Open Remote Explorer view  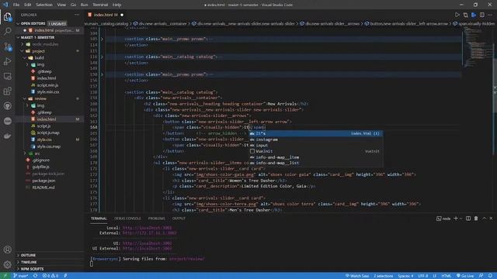[x=7, y=76]
